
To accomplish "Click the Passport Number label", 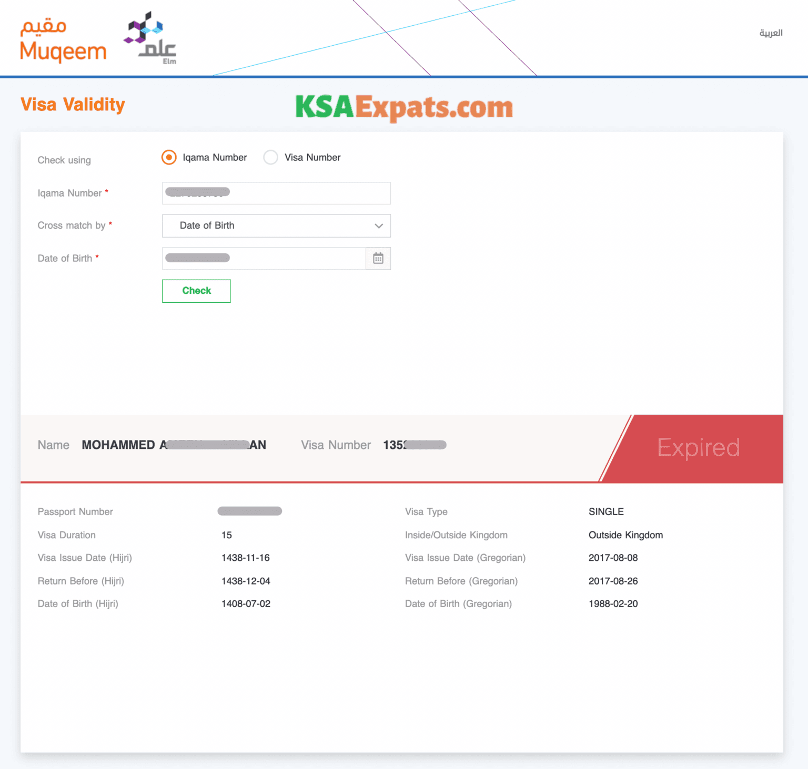I will (x=75, y=511).
